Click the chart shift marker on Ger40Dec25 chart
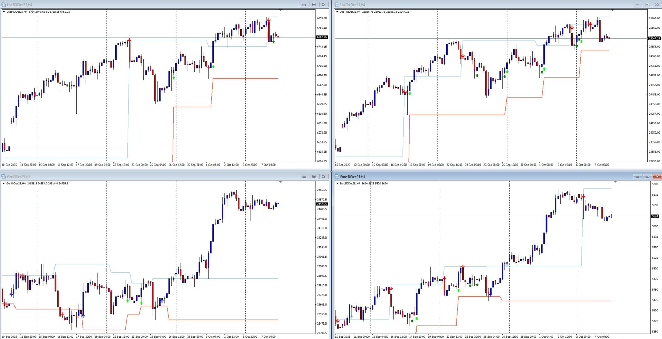The width and height of the screenshot is (662, 339). coord(280,182)
